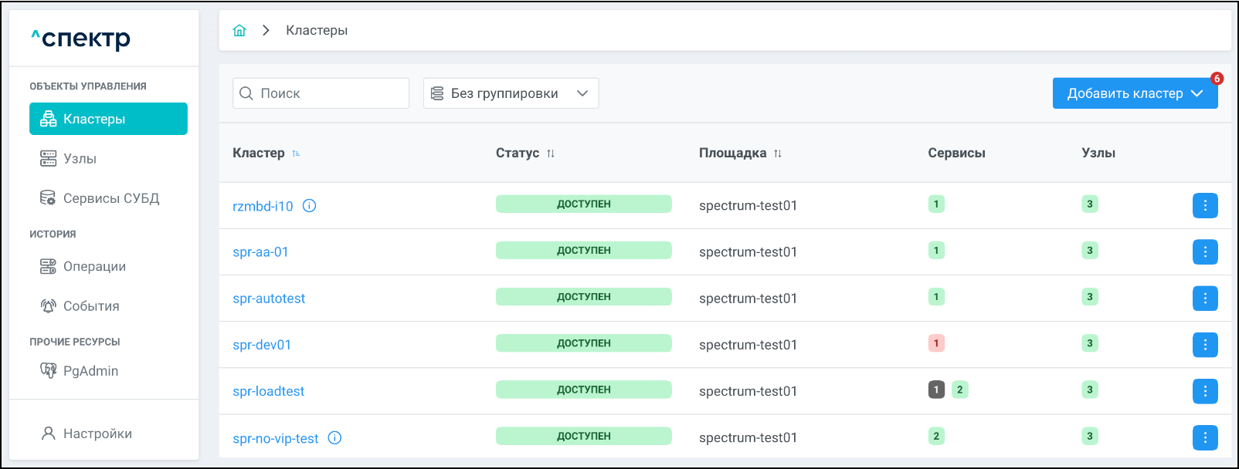Open three-dot actions menu for spr-aa-01
This screenshot has width=1239, height=469.
1204,252
